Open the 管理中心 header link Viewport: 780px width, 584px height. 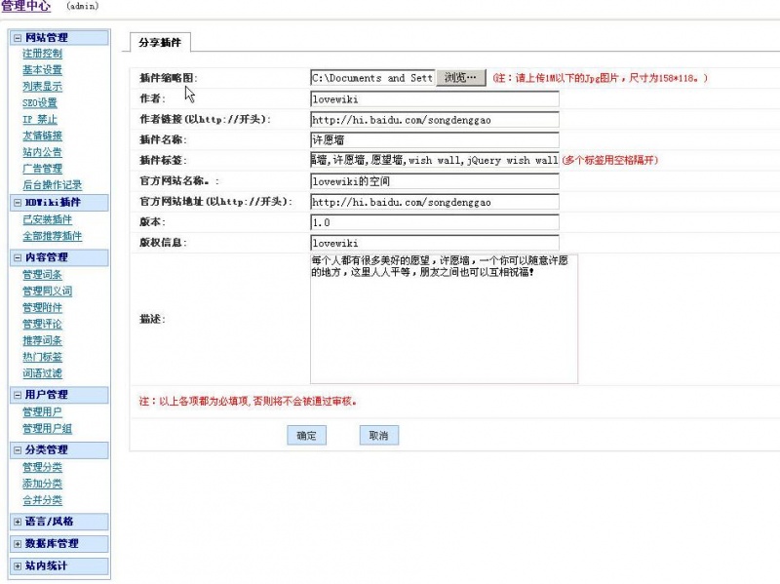(26, 7)
